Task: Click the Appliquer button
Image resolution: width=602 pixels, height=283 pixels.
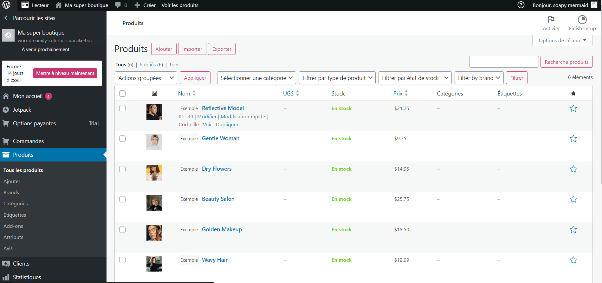Action: coord(195,78)
